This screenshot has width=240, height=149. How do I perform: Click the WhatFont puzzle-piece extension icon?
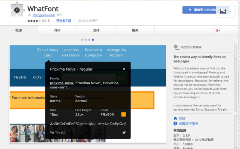pyautogui.click(x=17, y=10)
